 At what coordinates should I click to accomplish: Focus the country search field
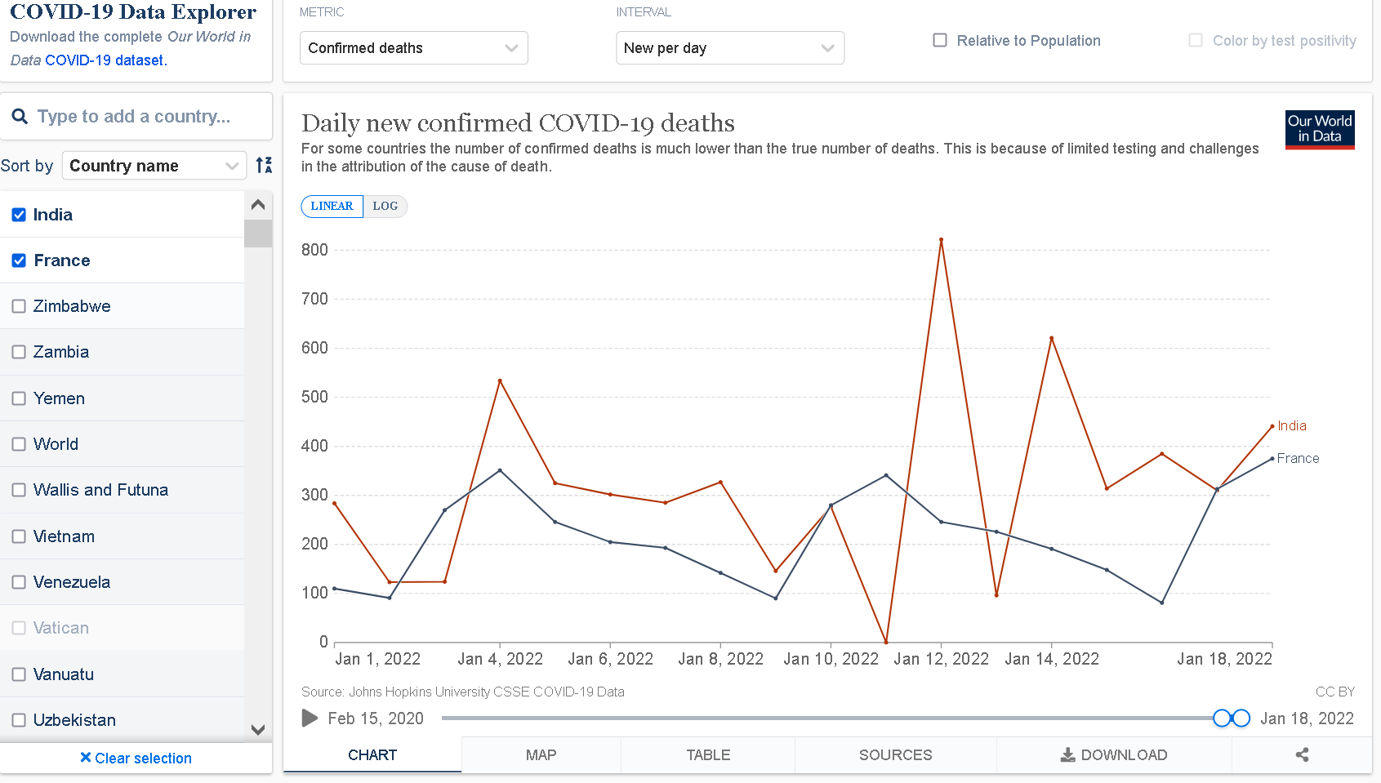136,116
